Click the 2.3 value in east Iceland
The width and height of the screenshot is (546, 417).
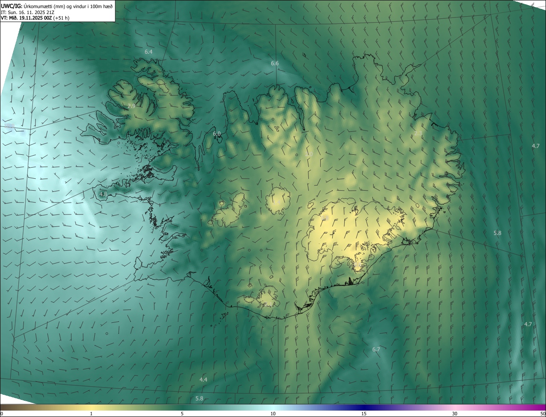pyautogui.click(x=418, y=133)
